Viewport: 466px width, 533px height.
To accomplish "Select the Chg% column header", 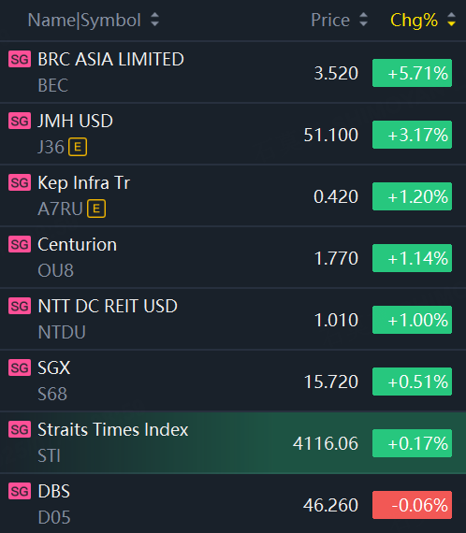I will pos(414,21).
